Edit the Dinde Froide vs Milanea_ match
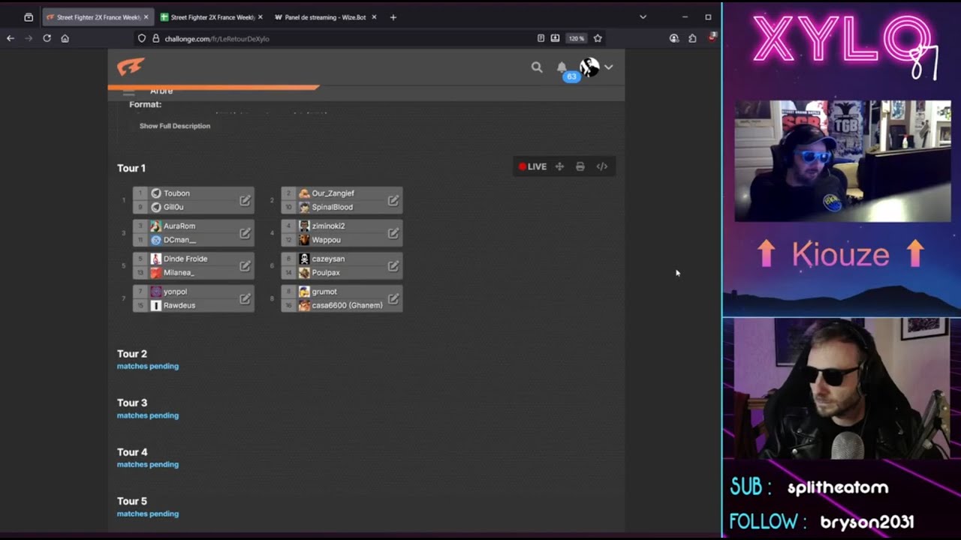Screen dimensions: 961x540 pos(245,266)
